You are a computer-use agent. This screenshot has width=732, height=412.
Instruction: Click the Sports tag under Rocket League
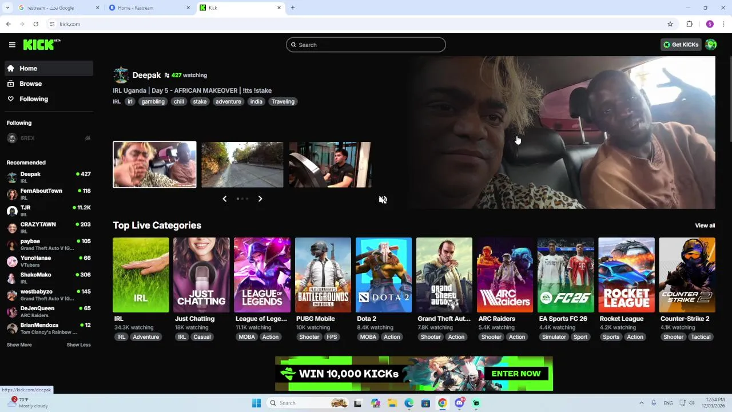[611, 337]
